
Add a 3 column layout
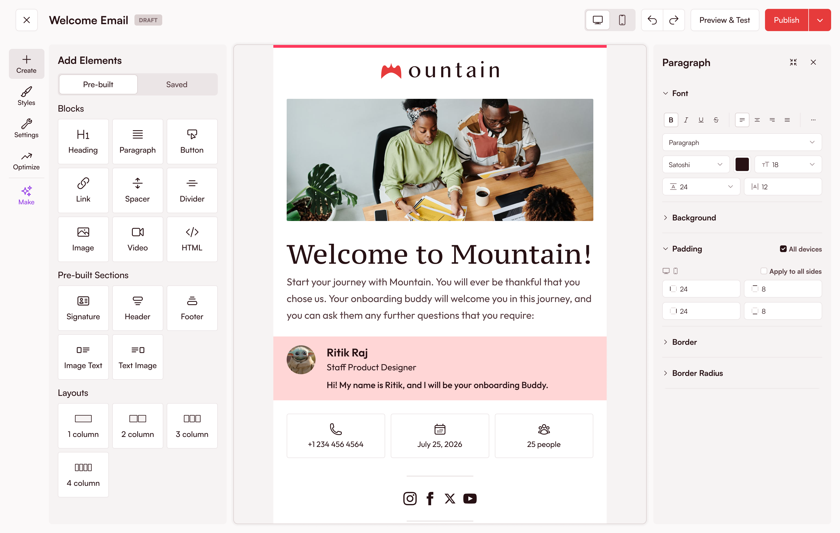[192, 426]
